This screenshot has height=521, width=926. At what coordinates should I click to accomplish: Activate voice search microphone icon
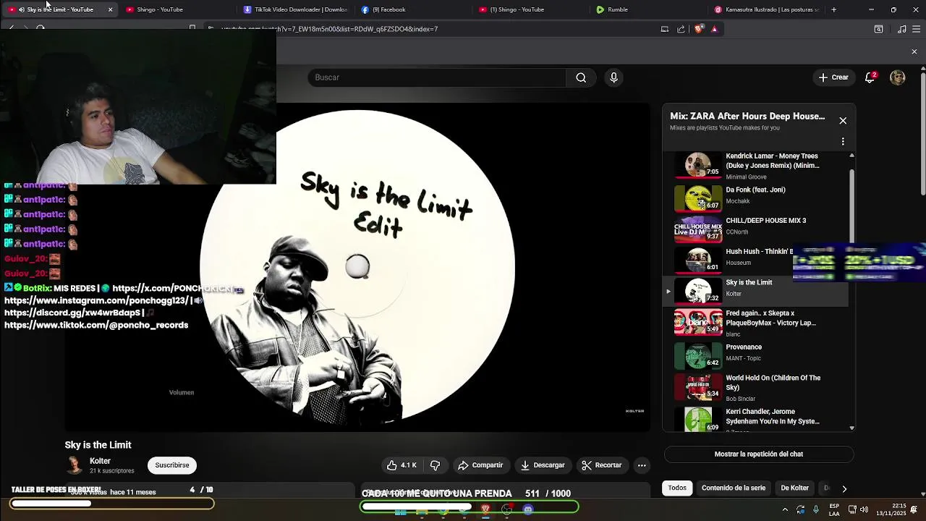(x=613, y=77)
